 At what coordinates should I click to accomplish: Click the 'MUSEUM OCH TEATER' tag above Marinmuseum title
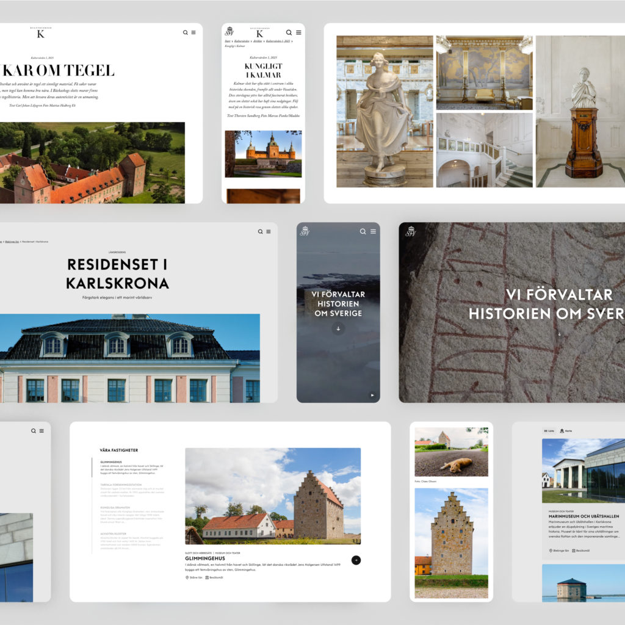[x=561, y=511]
